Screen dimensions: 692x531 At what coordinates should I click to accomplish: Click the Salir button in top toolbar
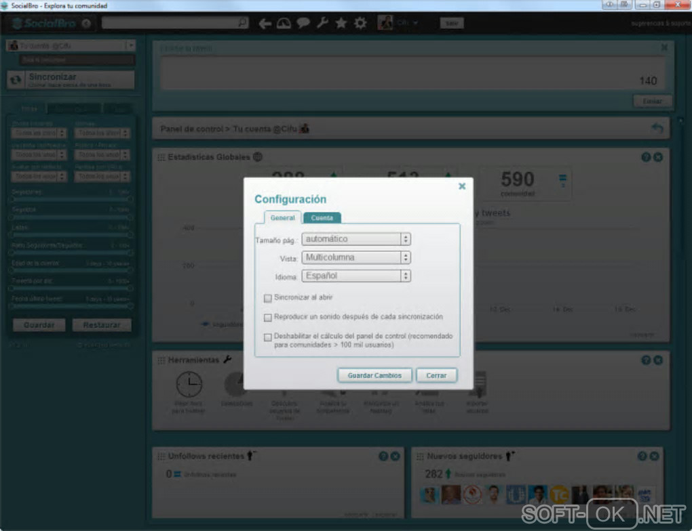tap(451, 23)
